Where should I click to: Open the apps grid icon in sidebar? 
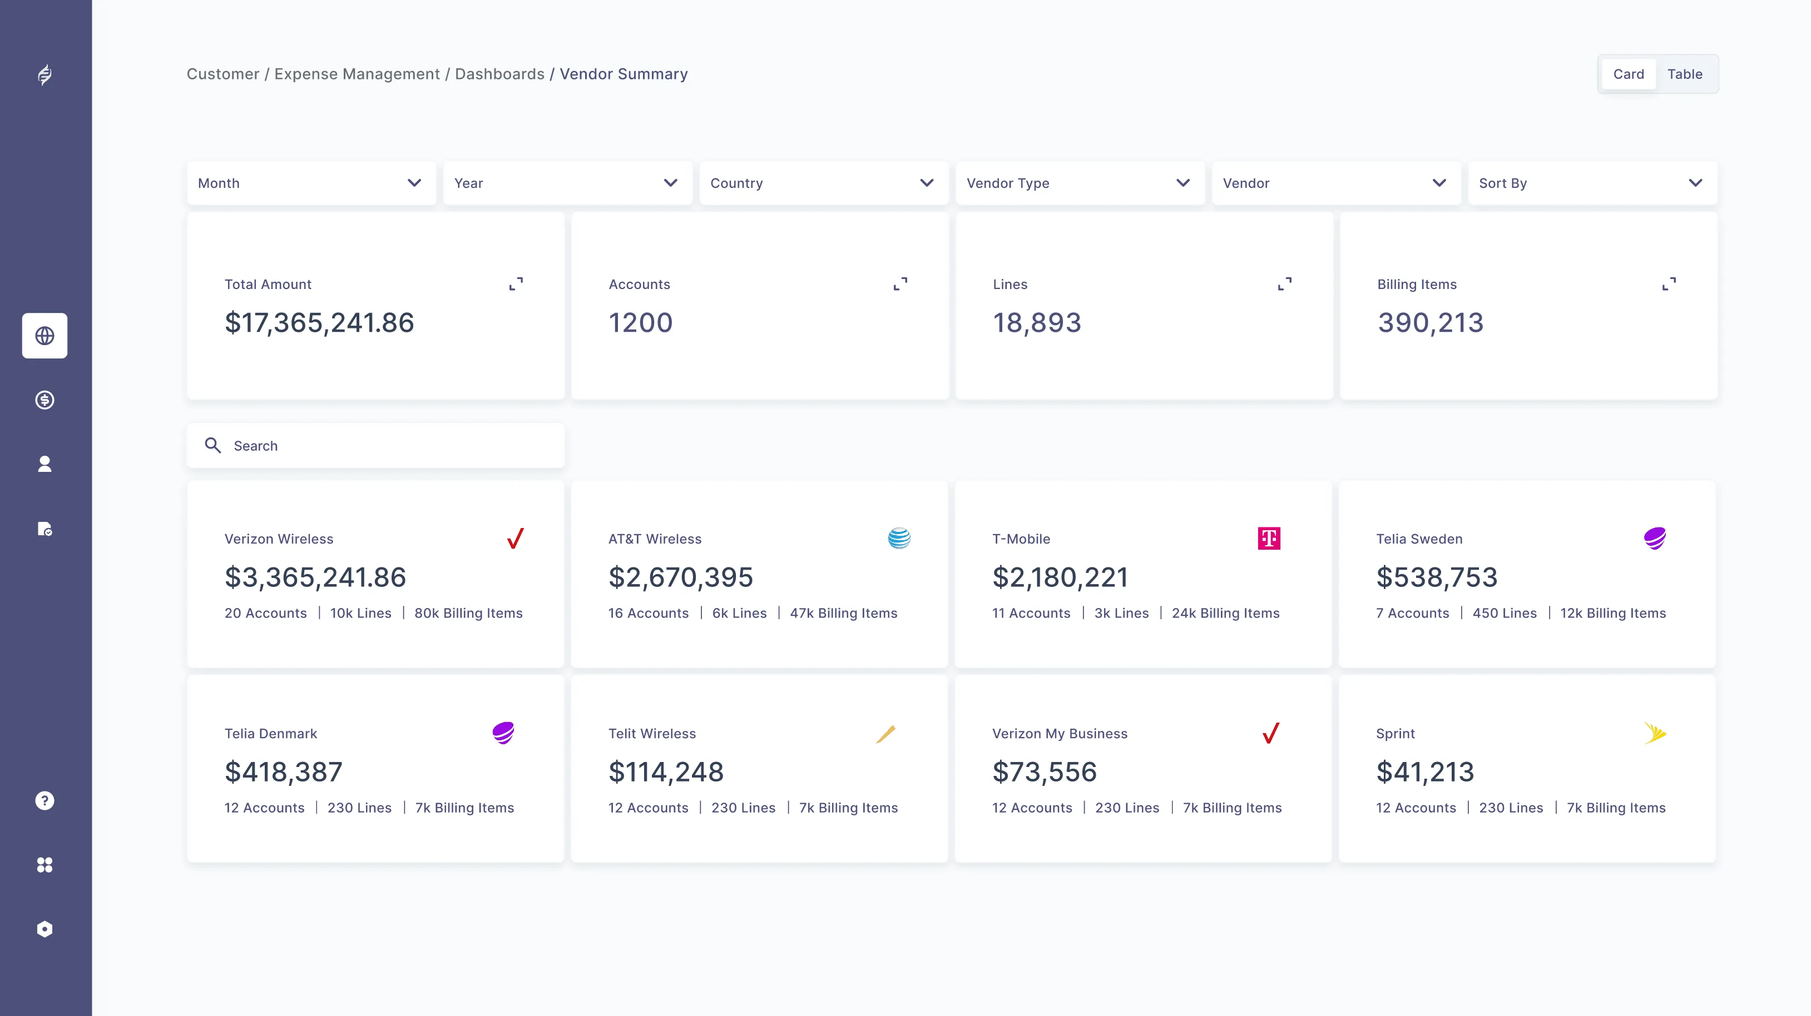tap(44, 865)
